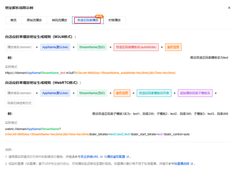Click 播放域名(domain) box in WebRTC rule
This screenshot has height=179, width=236.
tap(19, 93)
